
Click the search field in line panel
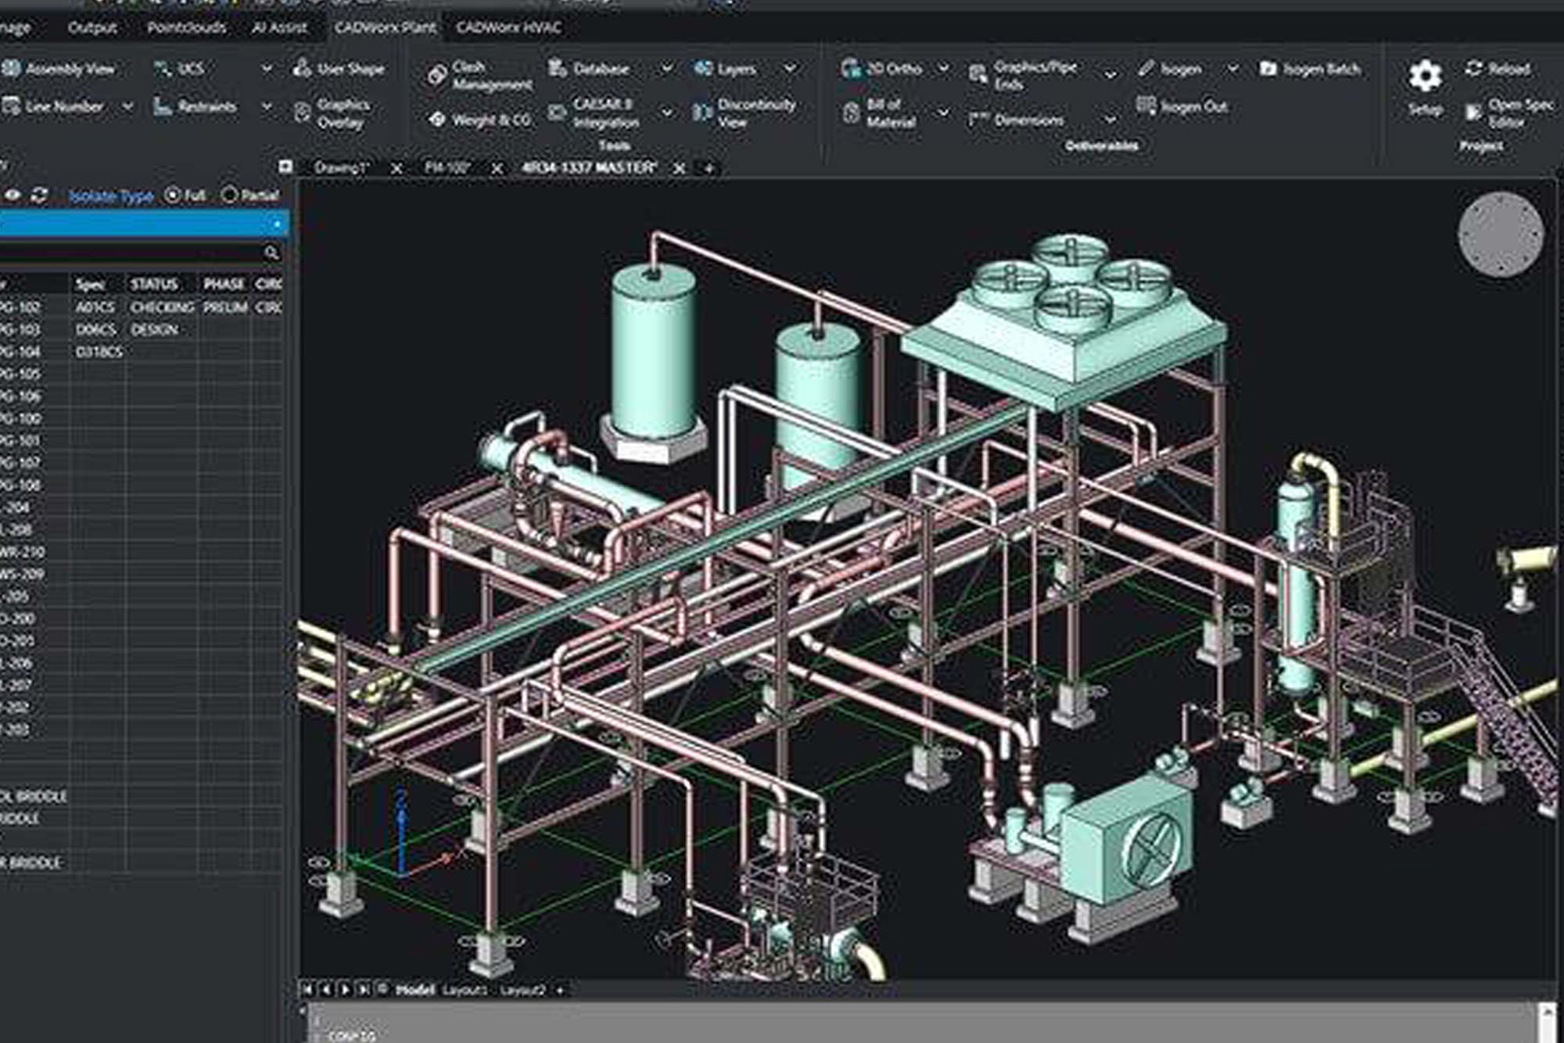coord(133,253)
